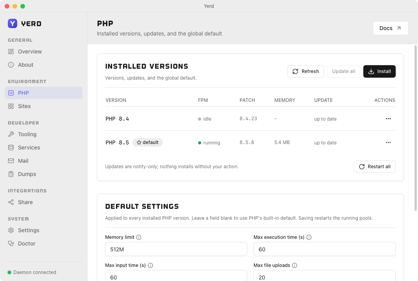This screenshot has width=418, height=281.
Task: Click the Sites grid icon in sidebar
Action: tap(11, 106)
